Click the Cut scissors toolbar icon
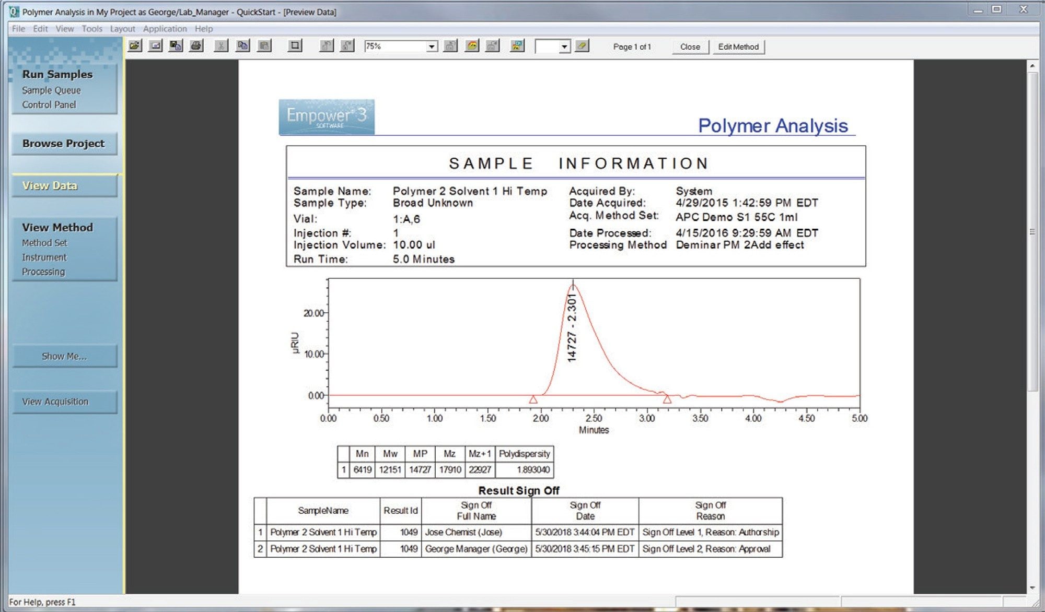The height and width of the screenshot is (612, 1045). click(x=221, y=46)
